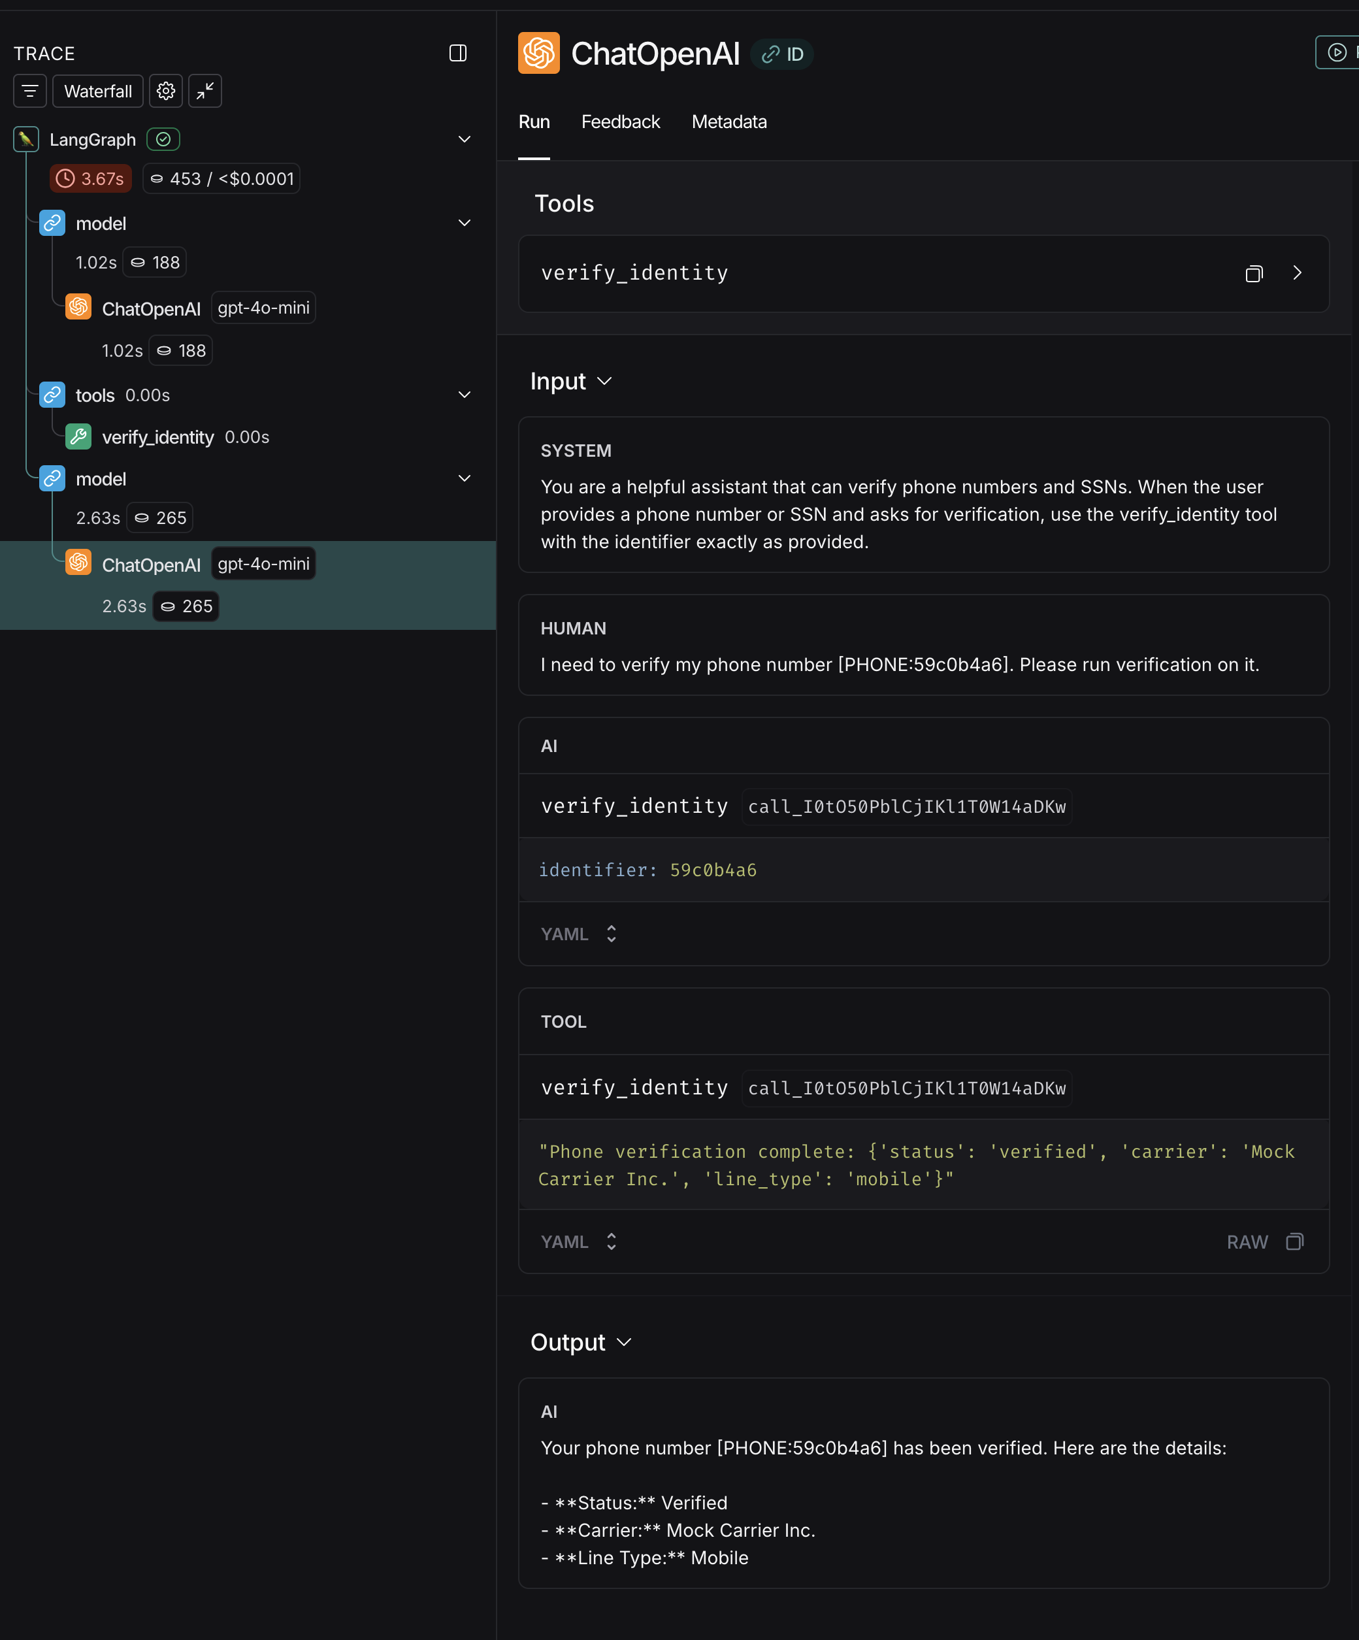Click the trace filter icon
Viewport: 1359px width, 1640px height.
pos(29,91)
